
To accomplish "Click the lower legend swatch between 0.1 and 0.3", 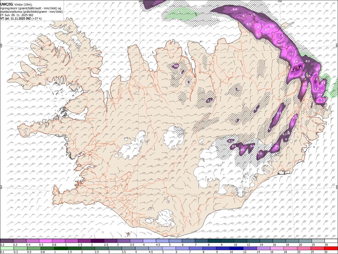I will [7, 248].
